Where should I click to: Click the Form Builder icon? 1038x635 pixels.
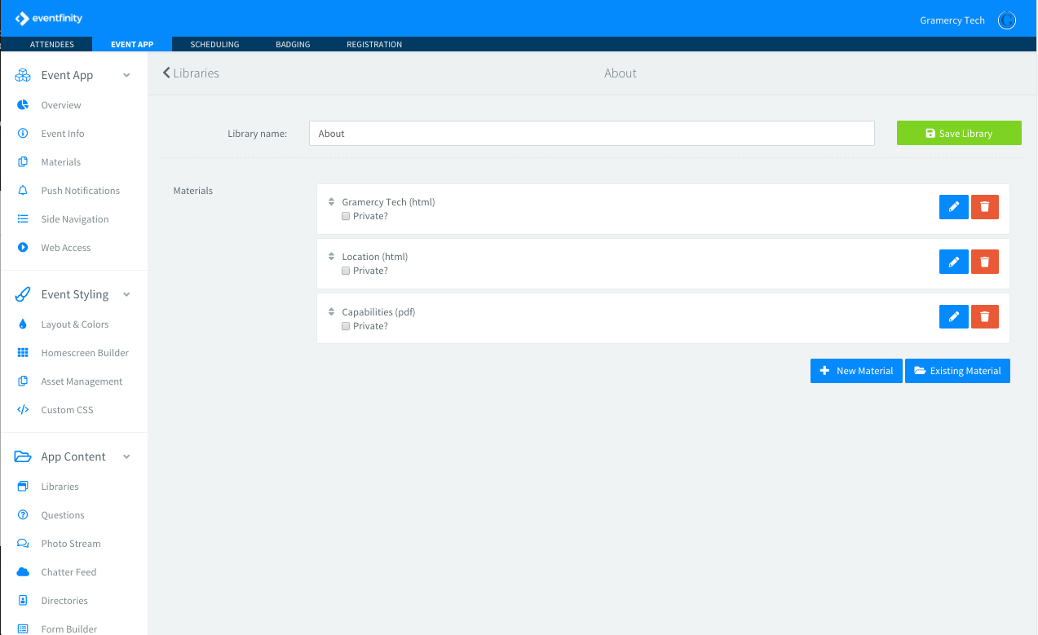(x=23, y=629)
